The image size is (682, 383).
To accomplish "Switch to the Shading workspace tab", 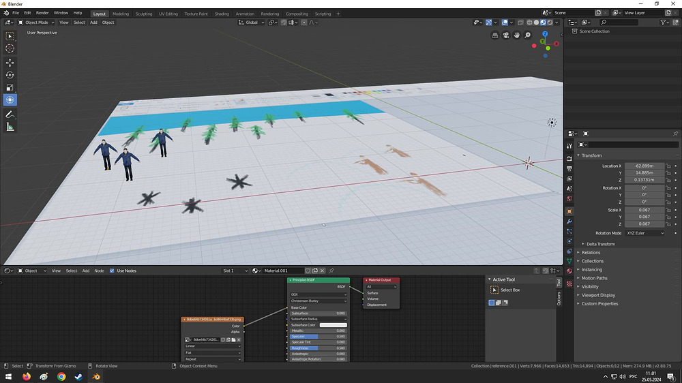I will point(222,14).
